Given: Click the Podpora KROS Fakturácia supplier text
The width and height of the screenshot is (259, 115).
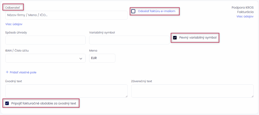Looking at the screenshot, I should coord(243,10).
